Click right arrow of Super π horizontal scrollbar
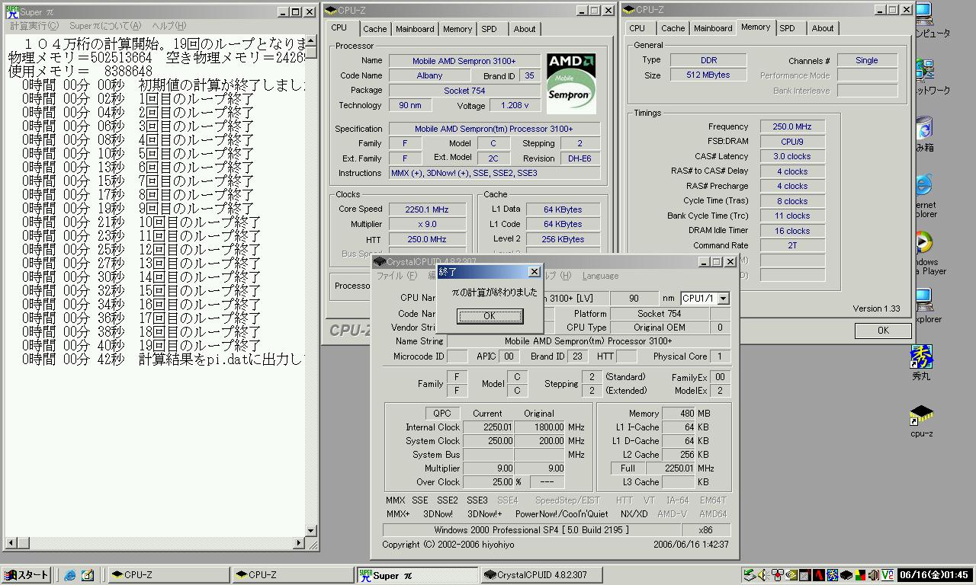This screenshot has height=585, width=976. [297, 543]
